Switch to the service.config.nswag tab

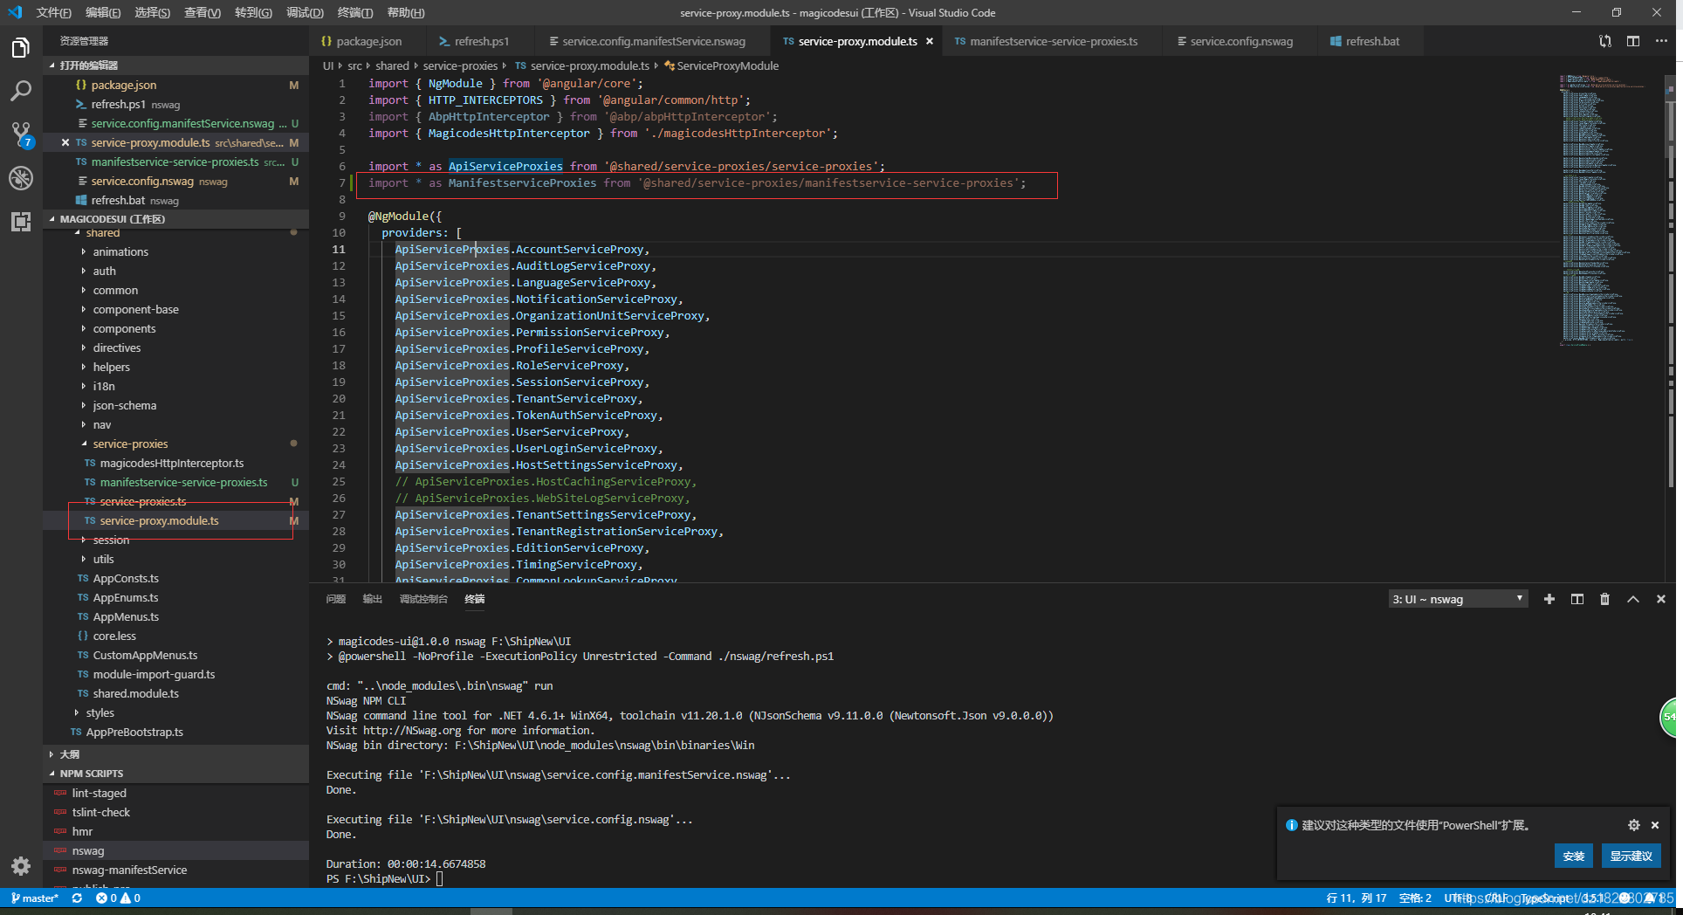pos(1241,41)
